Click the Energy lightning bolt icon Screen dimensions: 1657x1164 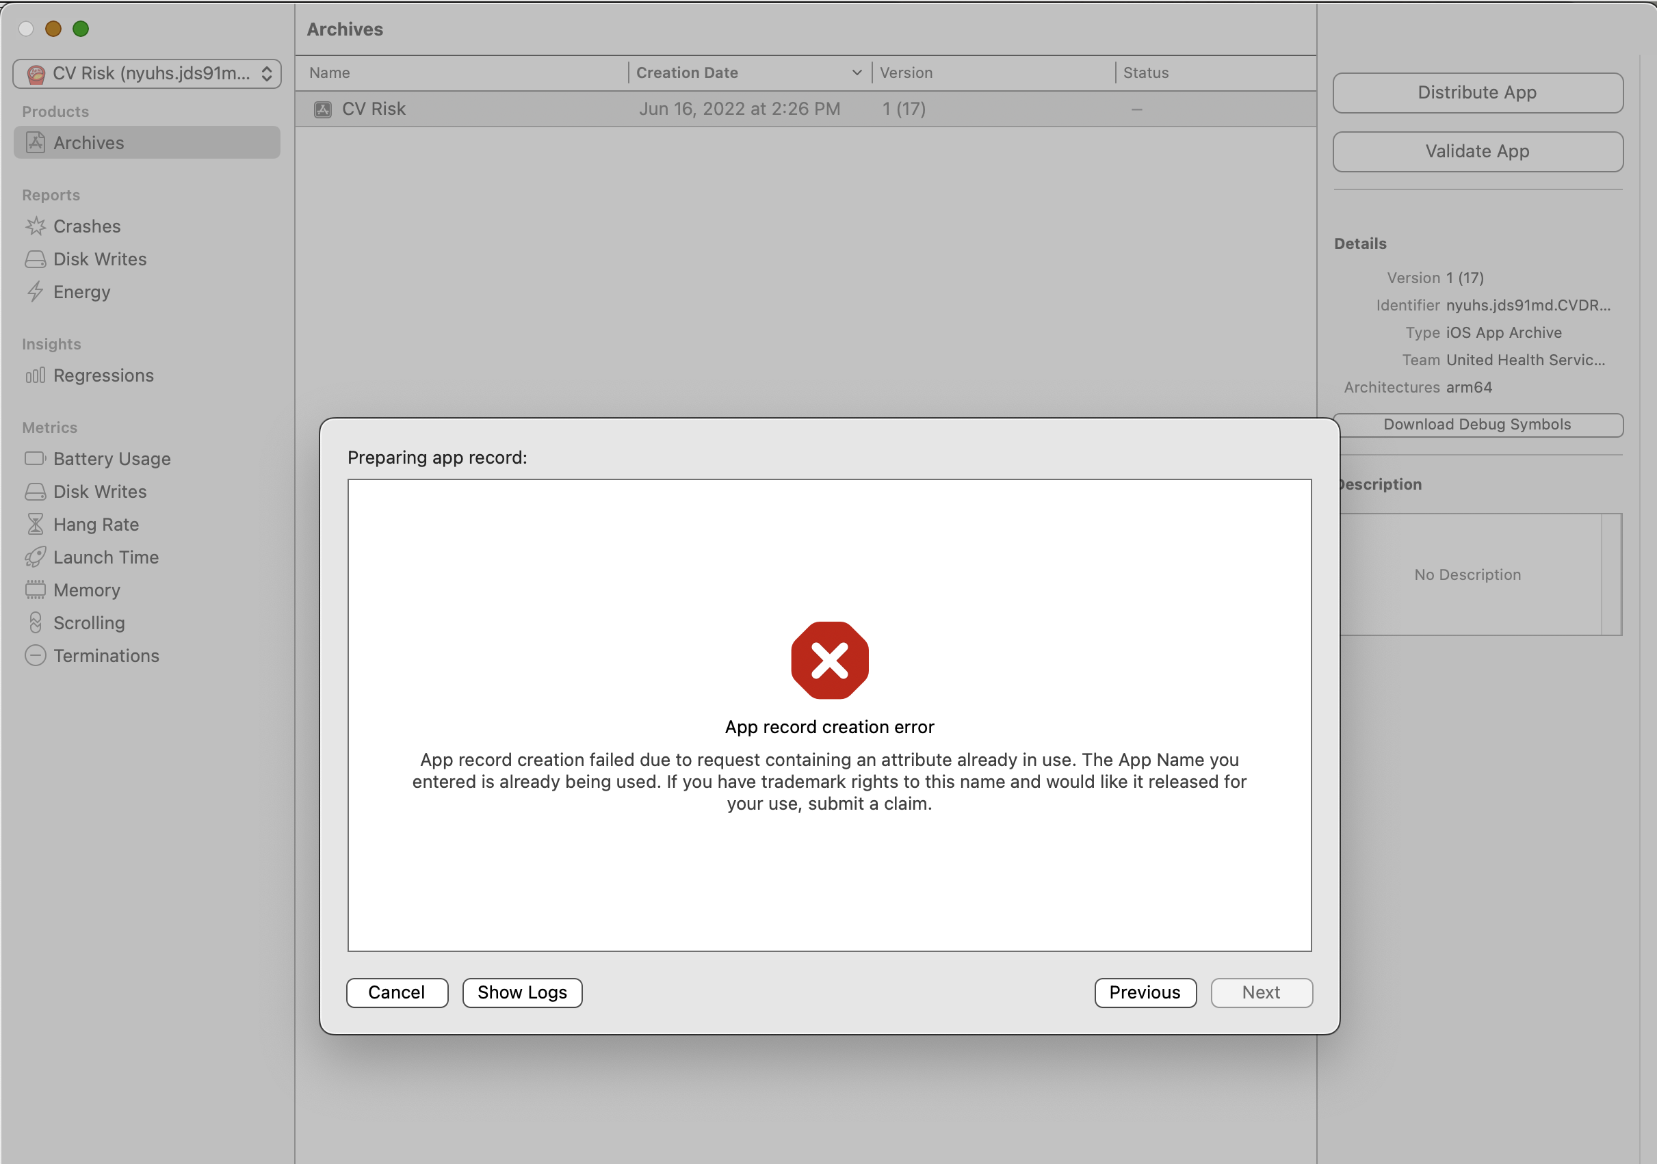[x=35, y=292]
